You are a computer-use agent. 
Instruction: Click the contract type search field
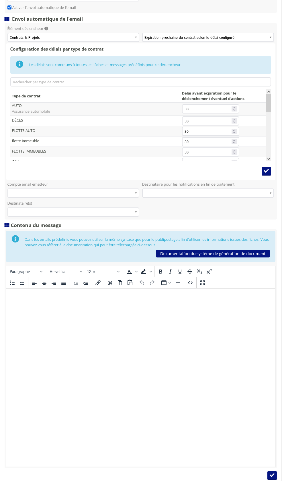coord(140,82)
